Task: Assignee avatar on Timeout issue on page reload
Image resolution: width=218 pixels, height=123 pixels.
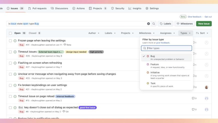Action: pos(206,98)
